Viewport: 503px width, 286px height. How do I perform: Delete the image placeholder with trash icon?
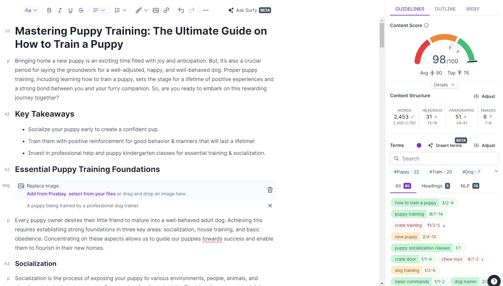coord(270,190)
